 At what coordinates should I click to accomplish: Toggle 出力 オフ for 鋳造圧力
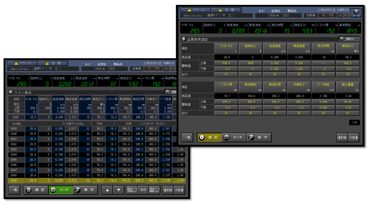[x=348, y=75]
